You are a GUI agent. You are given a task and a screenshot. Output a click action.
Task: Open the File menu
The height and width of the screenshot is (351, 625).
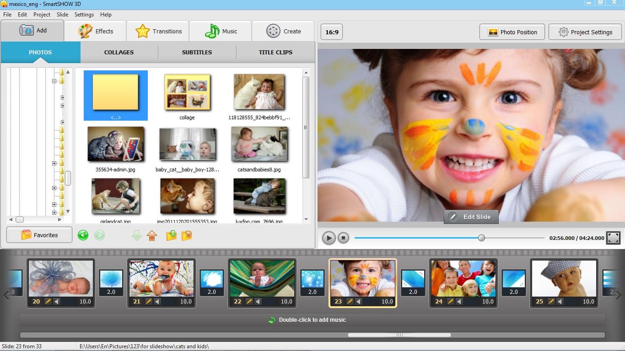click(7, 15)
